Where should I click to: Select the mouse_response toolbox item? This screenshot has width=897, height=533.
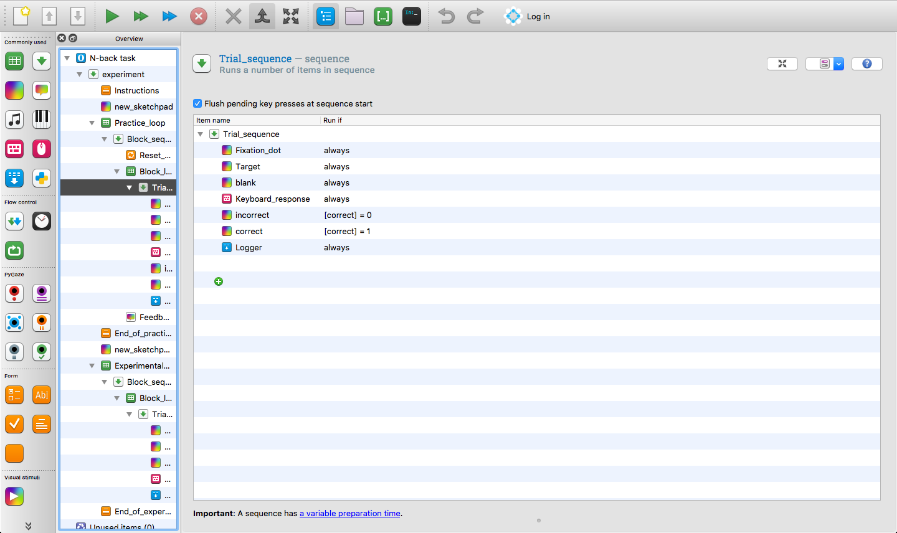point(42,149)
